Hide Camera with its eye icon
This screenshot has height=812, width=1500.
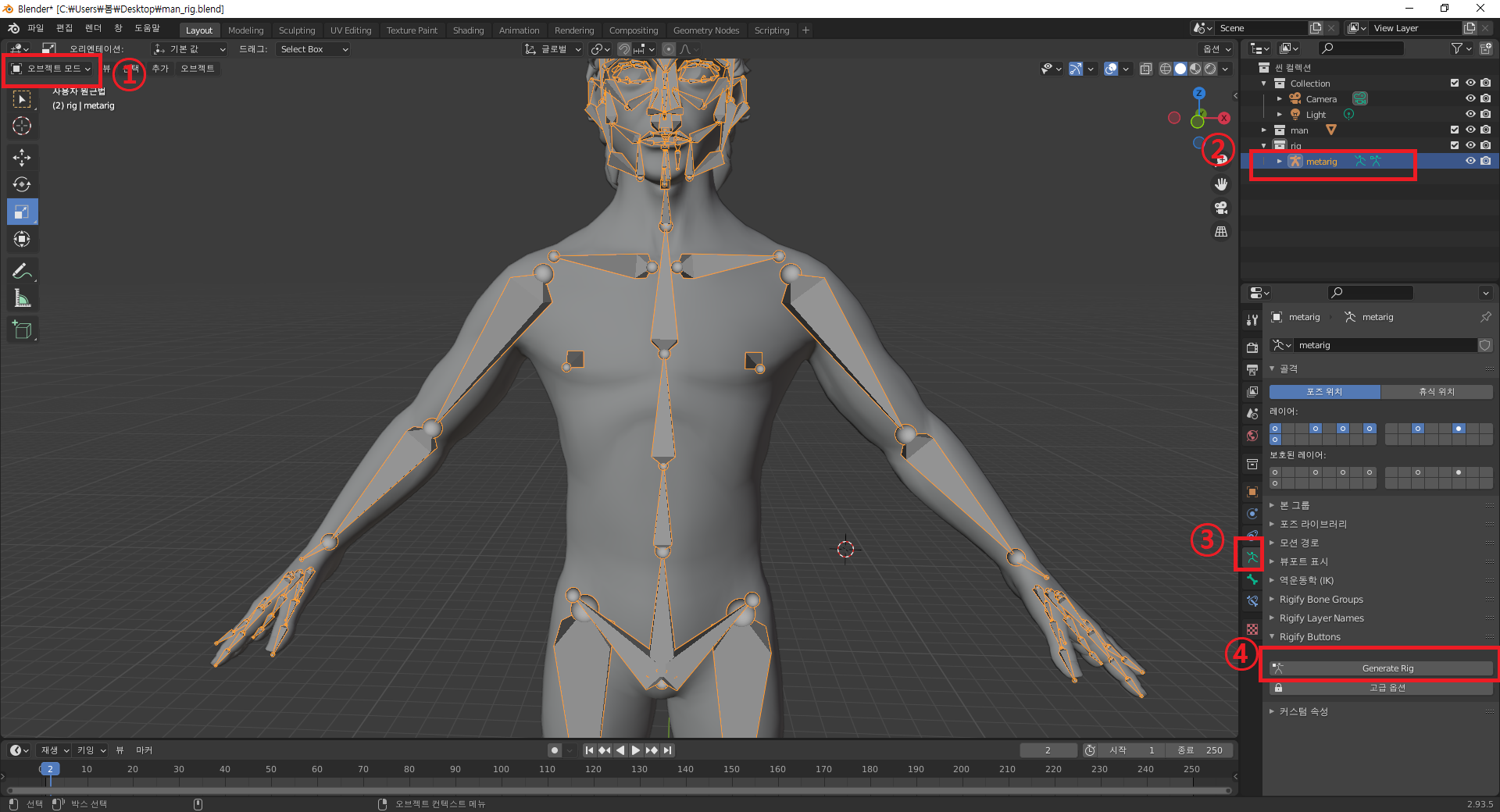[x=1470, y=99]
